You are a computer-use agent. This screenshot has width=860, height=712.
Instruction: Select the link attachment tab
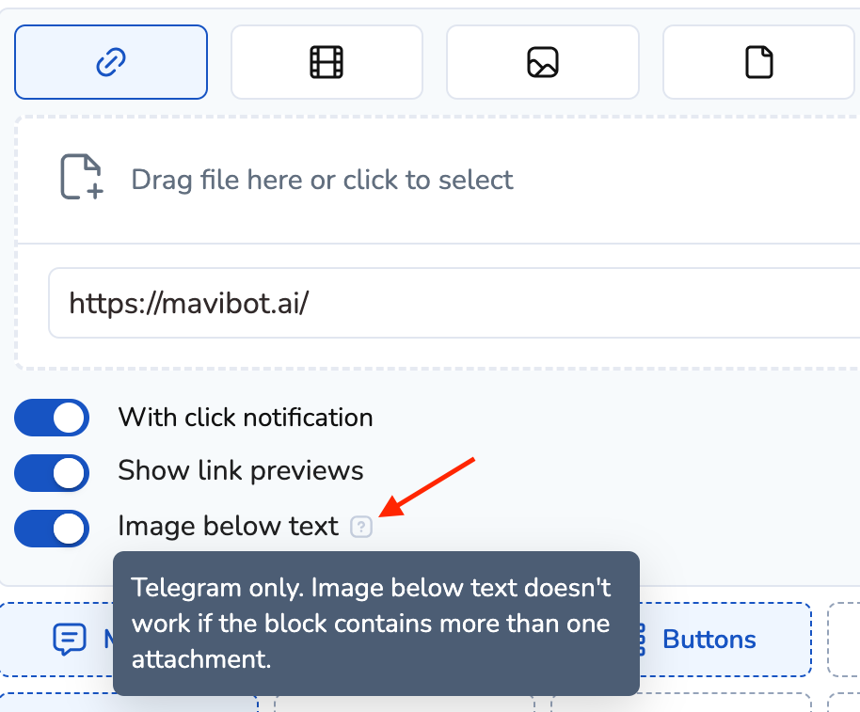pos(111,62)
